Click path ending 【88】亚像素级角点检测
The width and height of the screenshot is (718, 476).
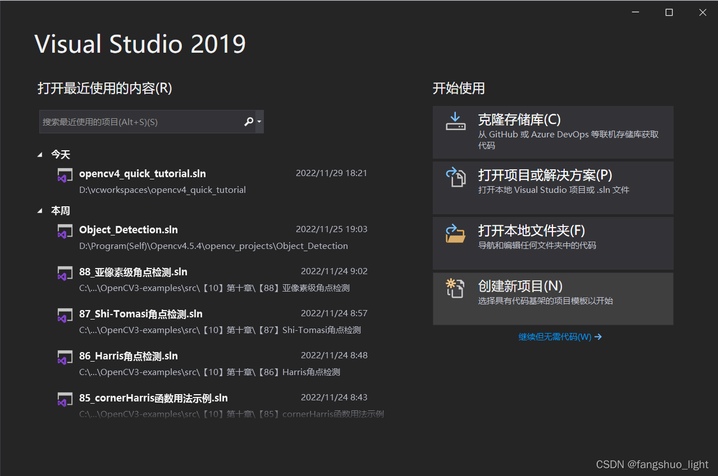click(214, 288)
